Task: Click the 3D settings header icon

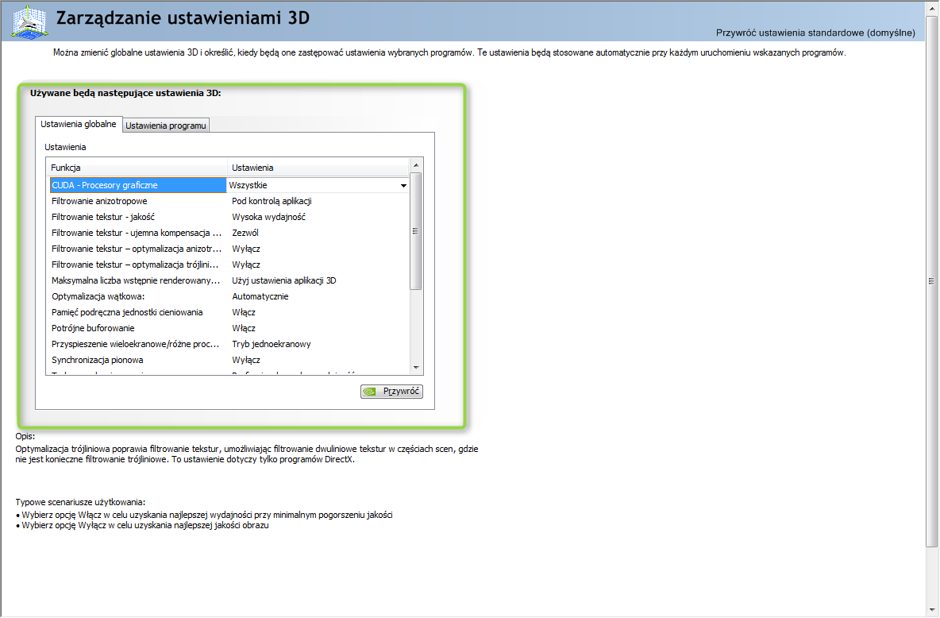Action: point(29,21)
